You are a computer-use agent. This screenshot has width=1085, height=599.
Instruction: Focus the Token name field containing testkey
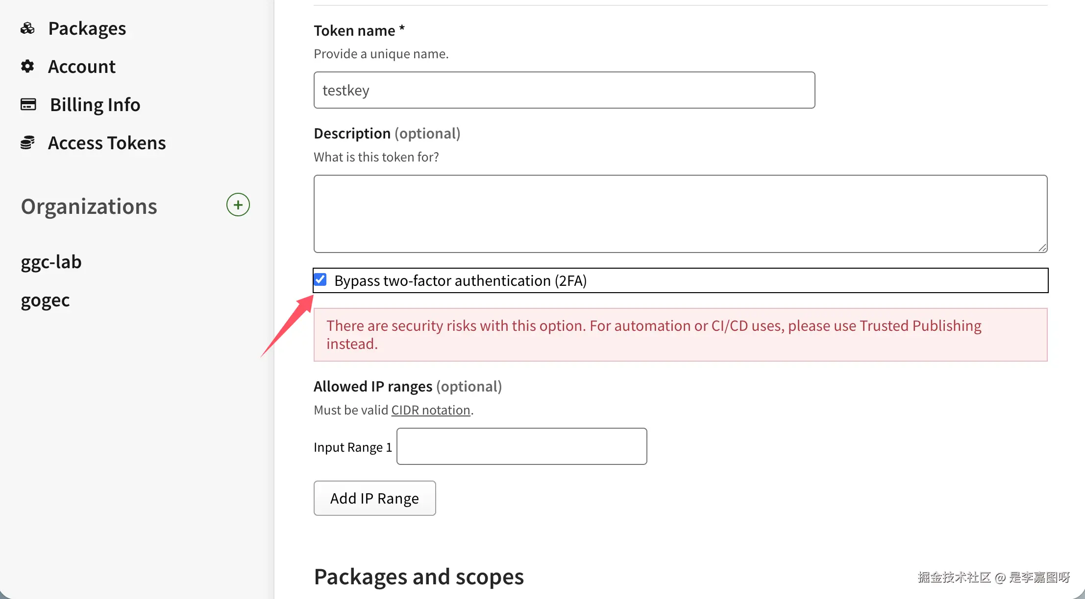(x=564, y=90)
